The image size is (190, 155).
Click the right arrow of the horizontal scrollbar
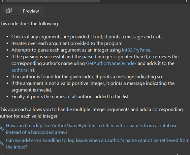[x=187, y=1]
